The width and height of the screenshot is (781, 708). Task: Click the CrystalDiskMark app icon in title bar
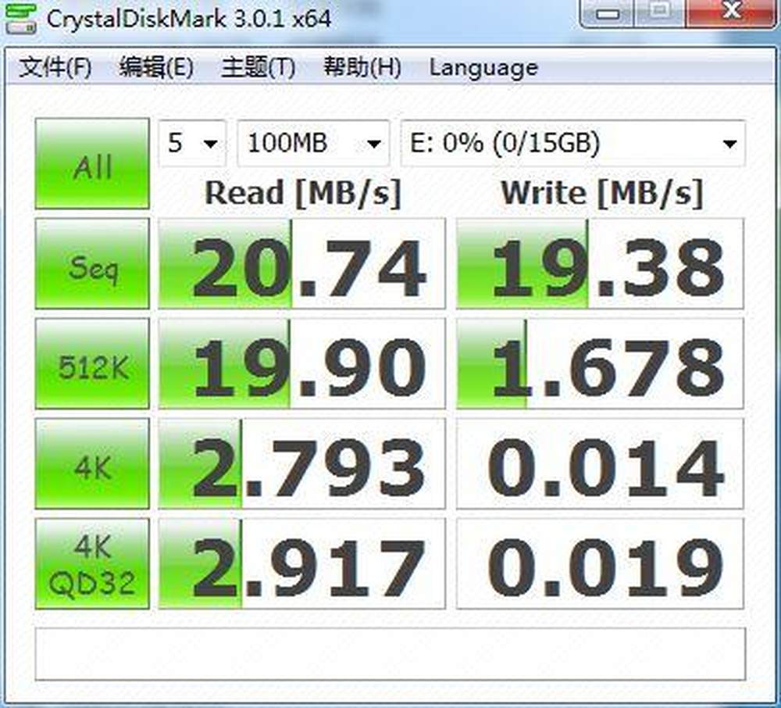pyautogui.click(x=20, y=18)
